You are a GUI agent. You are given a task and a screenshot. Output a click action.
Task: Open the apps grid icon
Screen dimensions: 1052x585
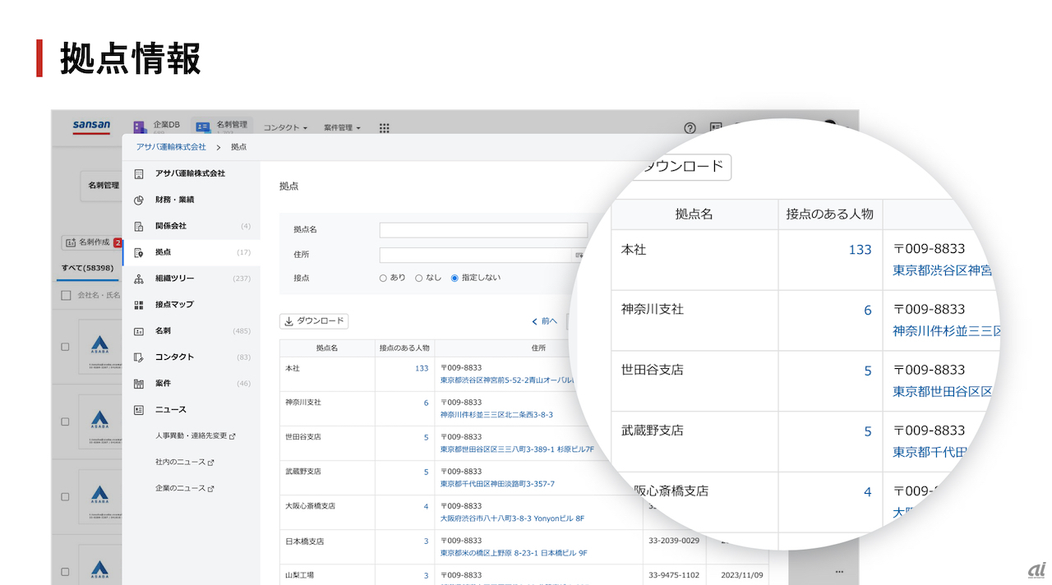click(384, 128)
